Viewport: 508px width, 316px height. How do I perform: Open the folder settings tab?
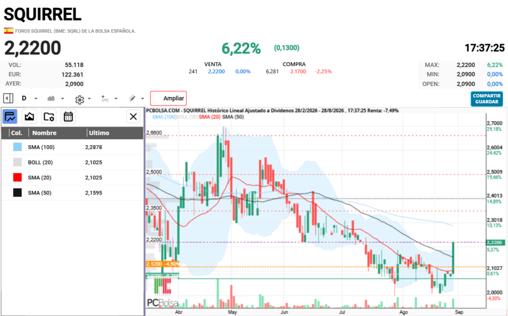point(49,116)
